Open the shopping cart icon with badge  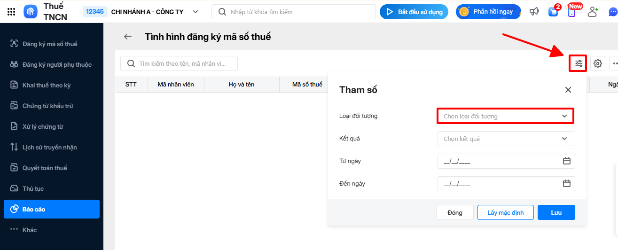coord(553,12)
